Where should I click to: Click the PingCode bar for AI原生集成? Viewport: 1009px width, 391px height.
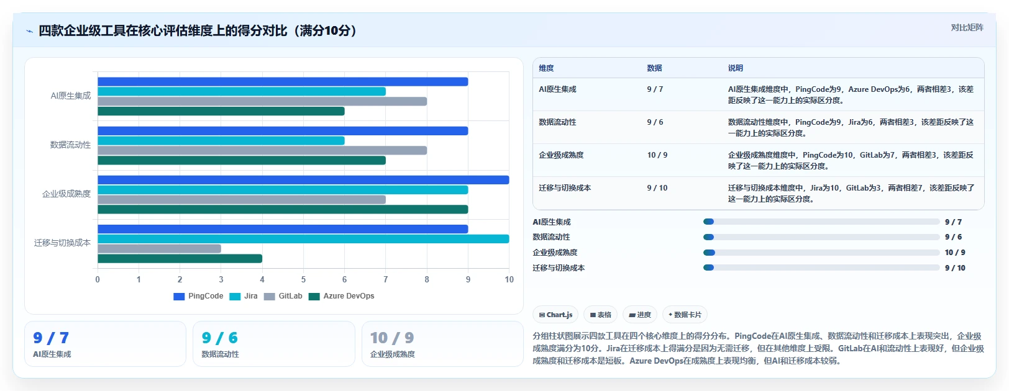tap(283, 82)
